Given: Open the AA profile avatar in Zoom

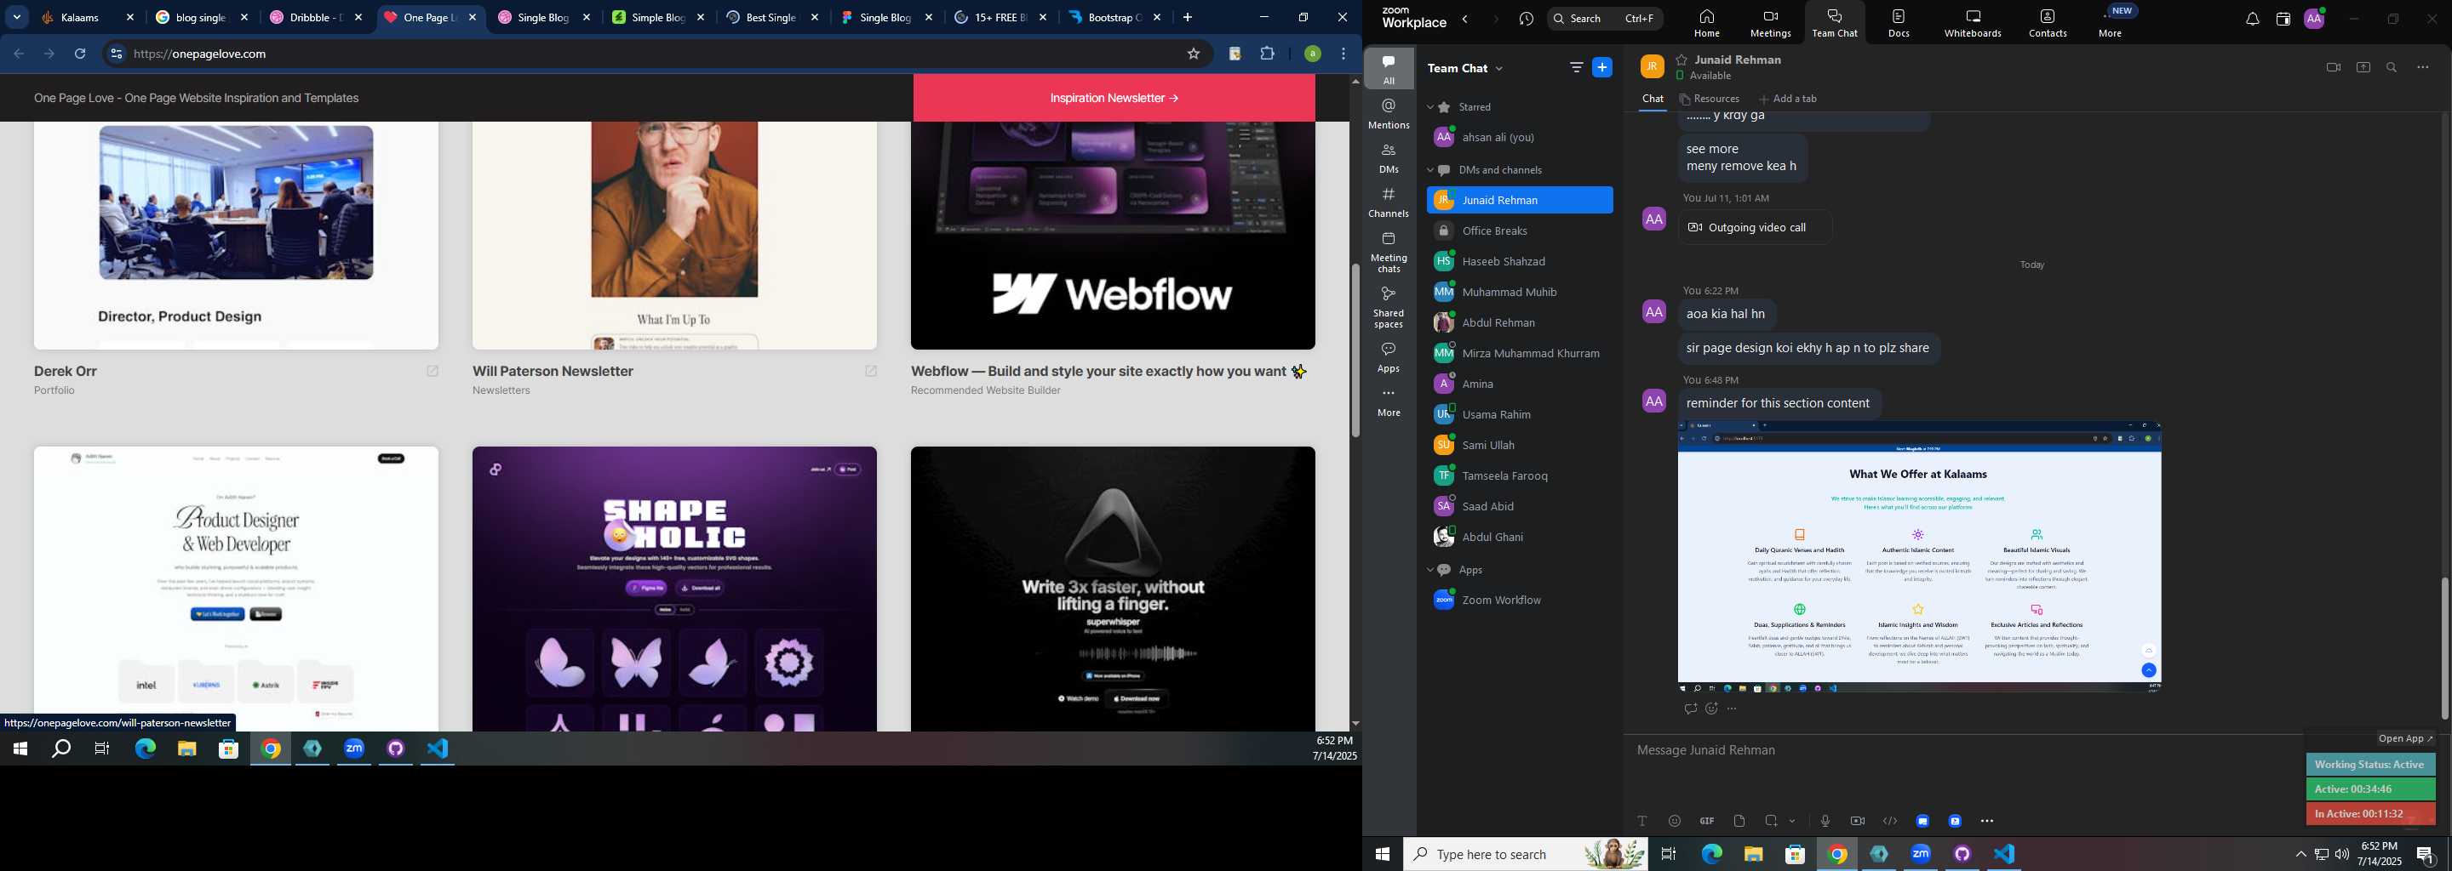Looking at the screenshot, I should [2314, 19].
